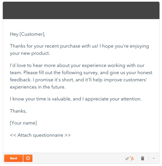Click the your new product line
The image size is (162, 166).
[30, 53]
